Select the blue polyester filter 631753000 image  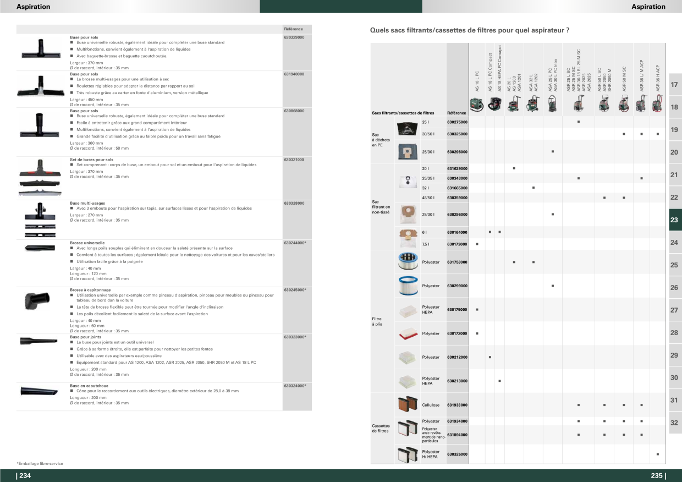[x=408, y=262]
